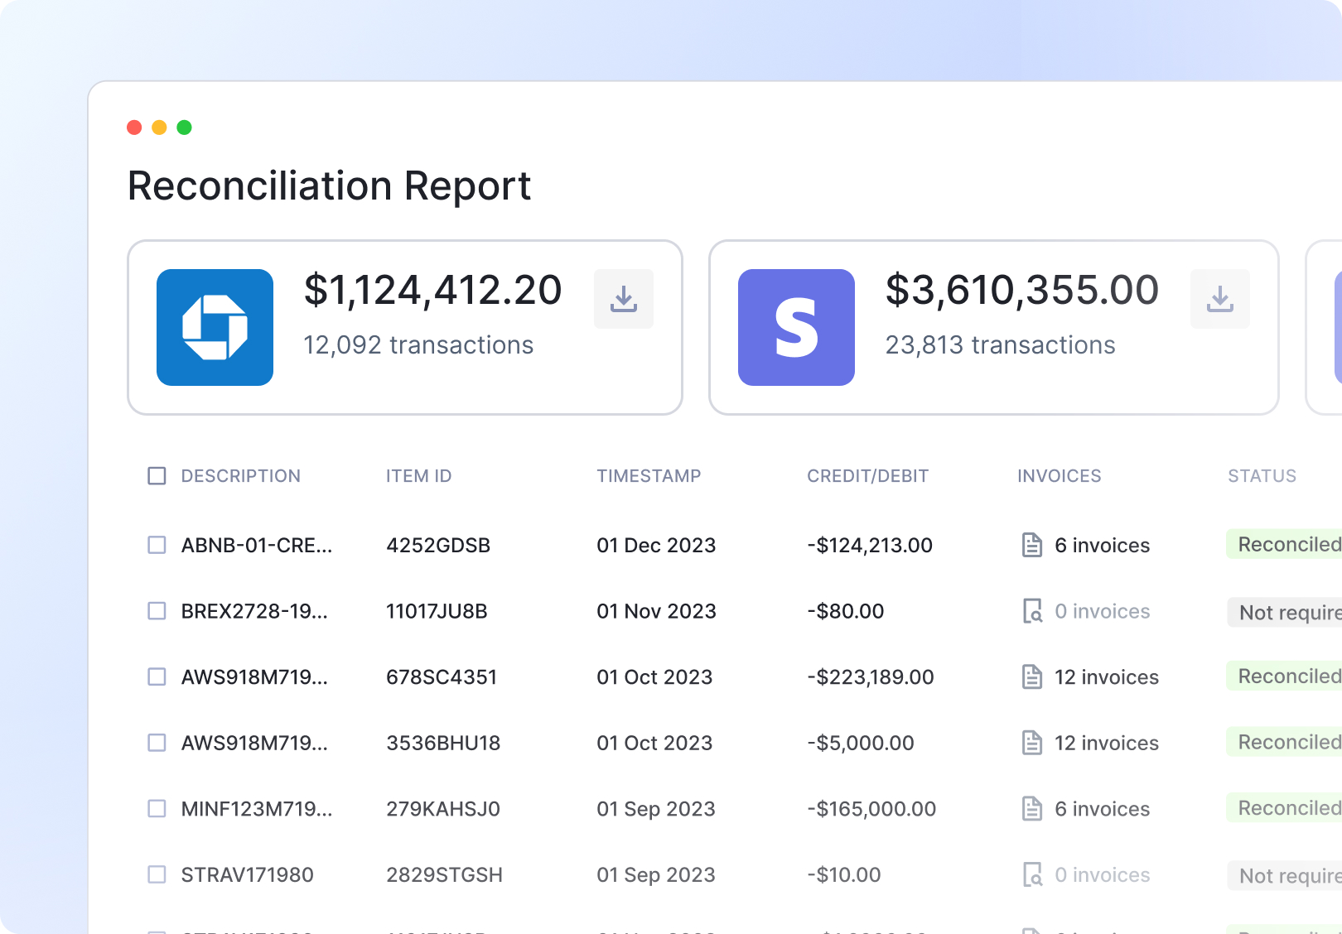This screenshot has width=1342, height=934.
Task: Download the Stripe transactions export
Action: (x=1219, y=298)
